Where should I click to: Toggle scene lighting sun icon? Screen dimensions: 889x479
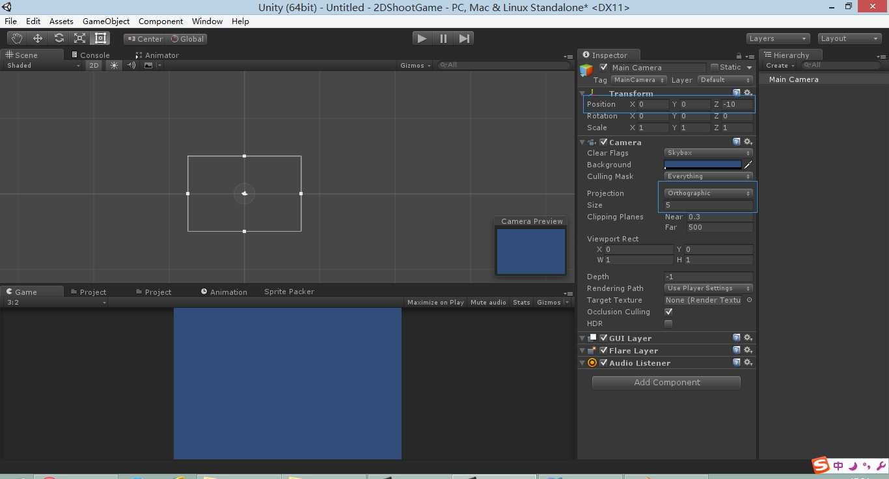click(115, 65)
